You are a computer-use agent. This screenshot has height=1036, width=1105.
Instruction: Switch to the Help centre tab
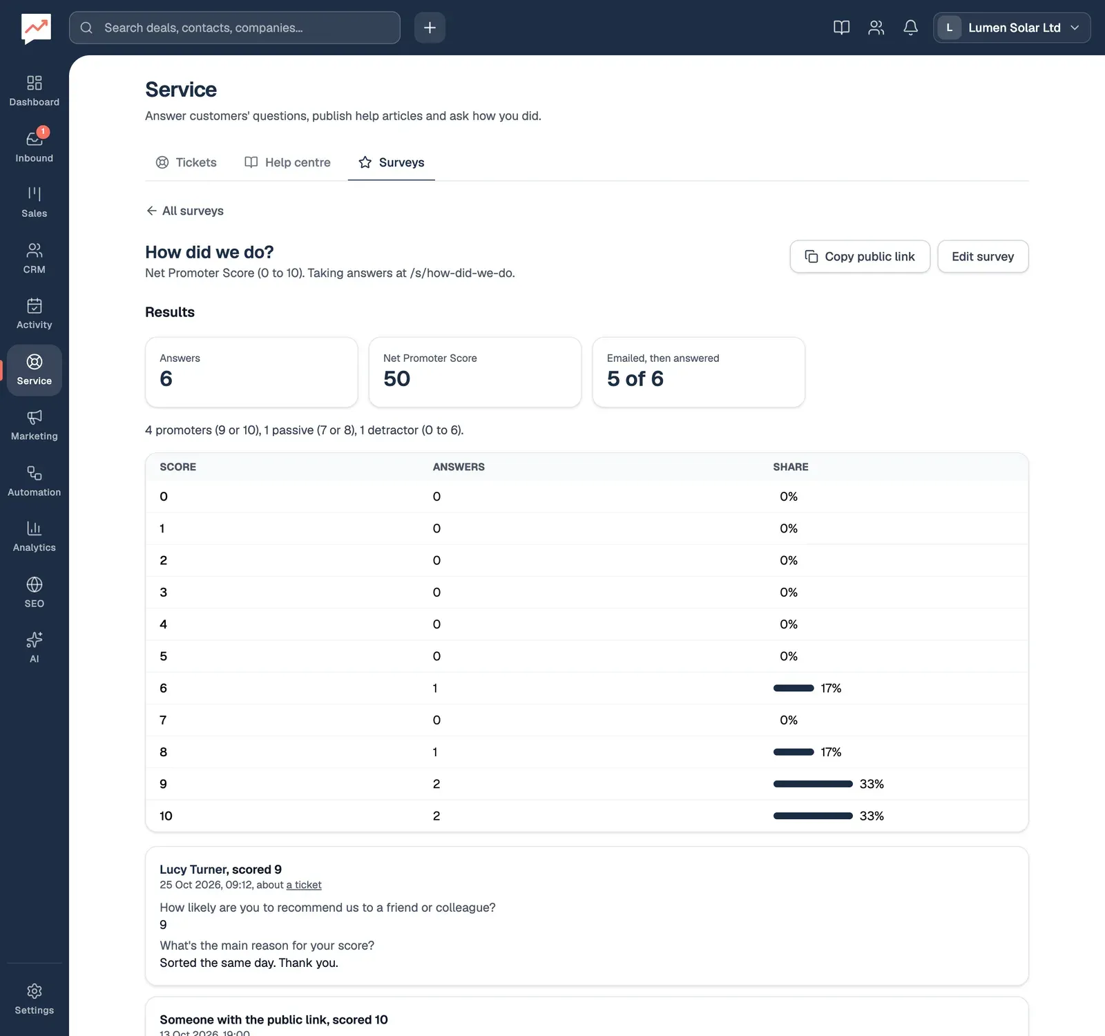click(287, 162)
